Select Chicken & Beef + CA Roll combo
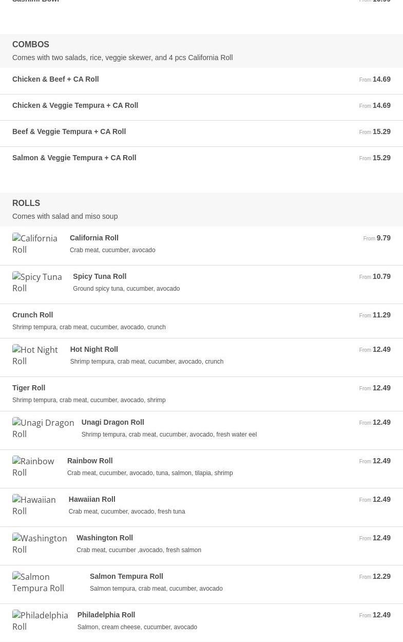Image resolution: width=403 pixels, height=642 pixels. click(55, 80)
